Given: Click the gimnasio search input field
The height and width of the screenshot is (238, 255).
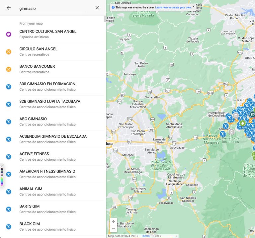Looking at the screenshot, I should (x=53, y=8).
